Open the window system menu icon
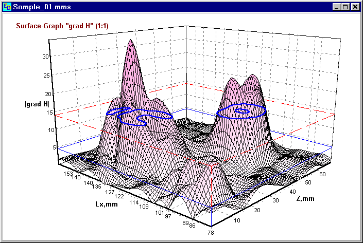 (7, 7)
